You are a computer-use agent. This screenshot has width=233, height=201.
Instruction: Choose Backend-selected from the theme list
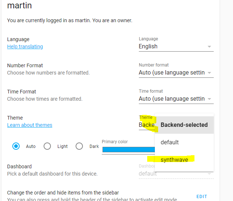[x=184, y=125]
